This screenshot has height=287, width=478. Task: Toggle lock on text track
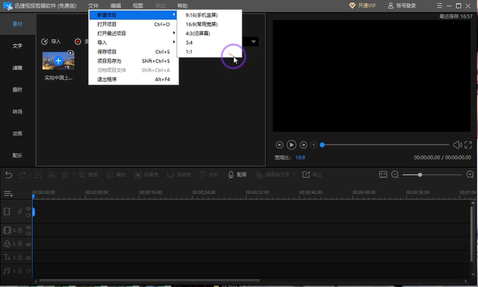(x=20, y=257)
